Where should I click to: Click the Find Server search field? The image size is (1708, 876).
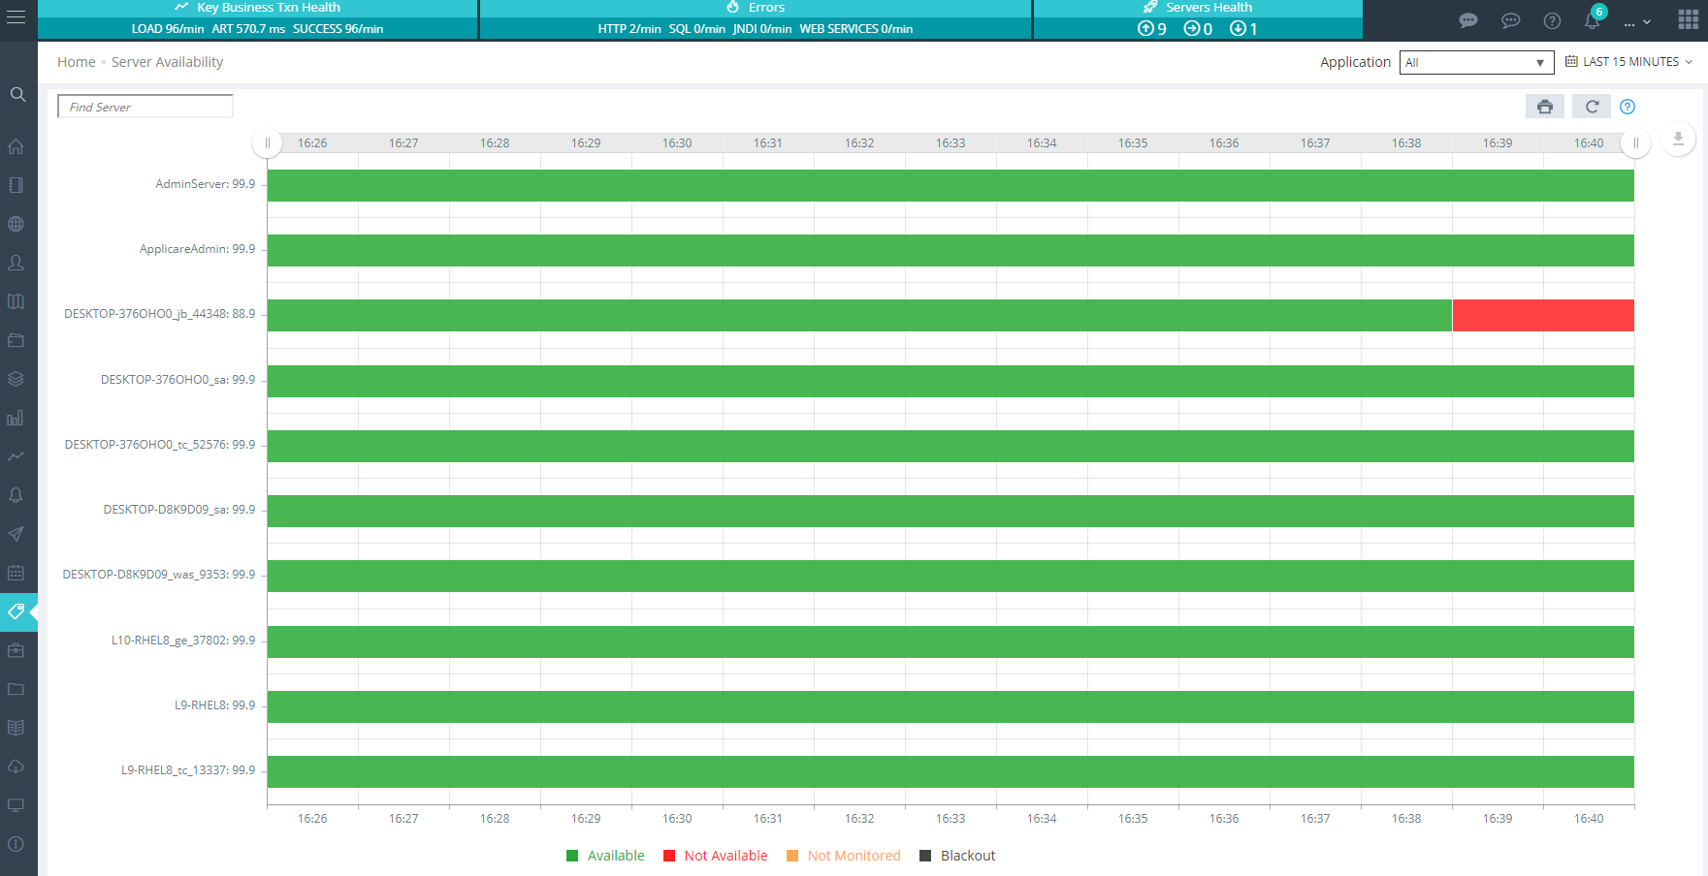[145, 107]
